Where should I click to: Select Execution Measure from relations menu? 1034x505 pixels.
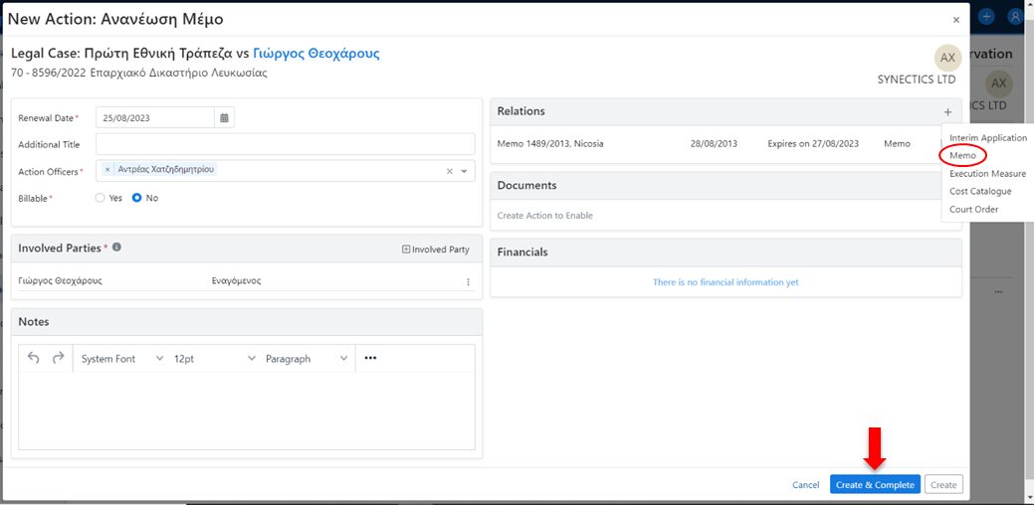click(x=987, y=173)
